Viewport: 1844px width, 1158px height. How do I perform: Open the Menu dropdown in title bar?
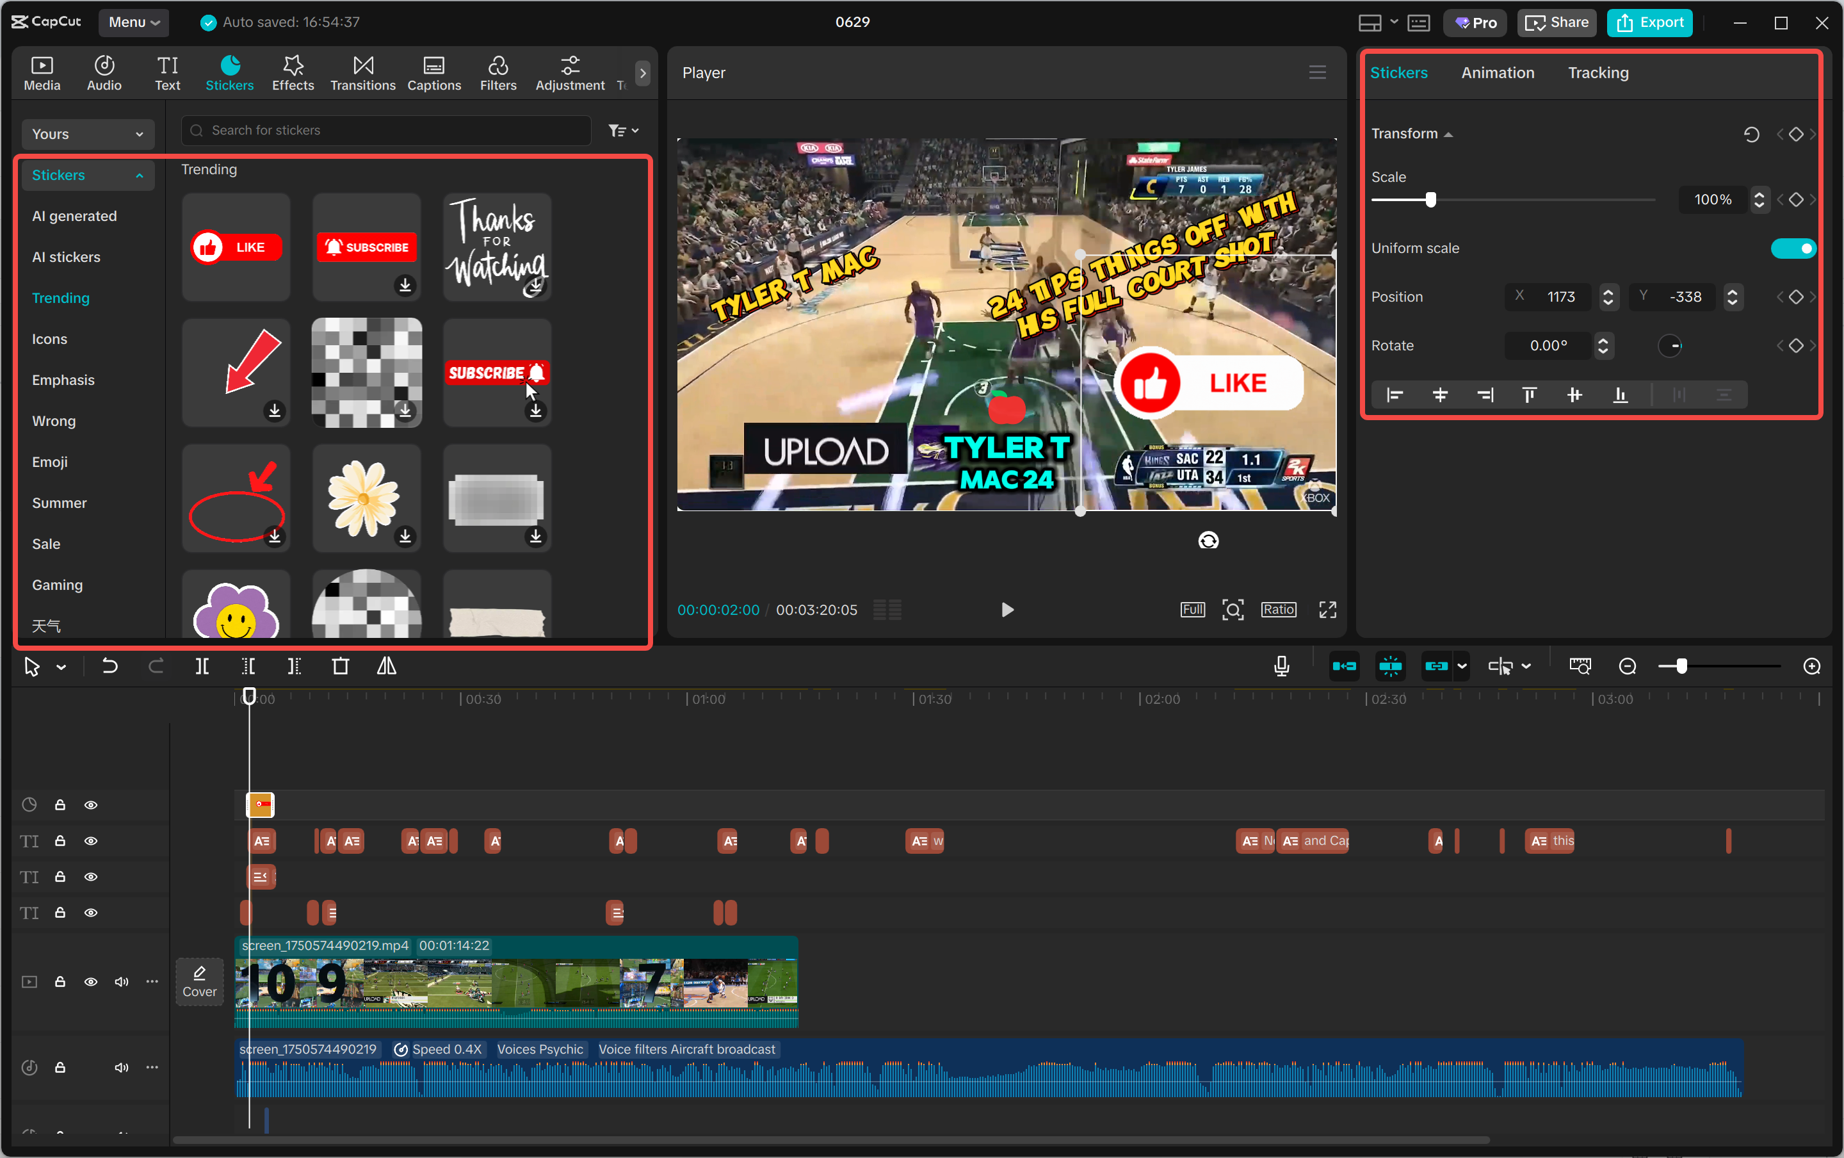(x=134, y=22)
